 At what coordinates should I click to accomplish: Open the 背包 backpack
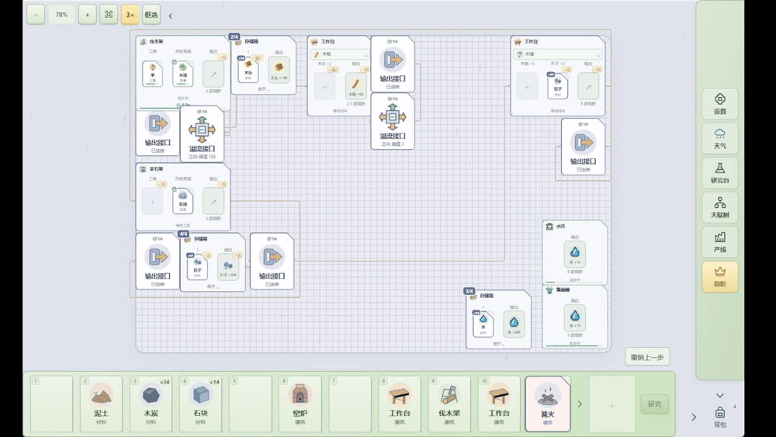[719, 417]
